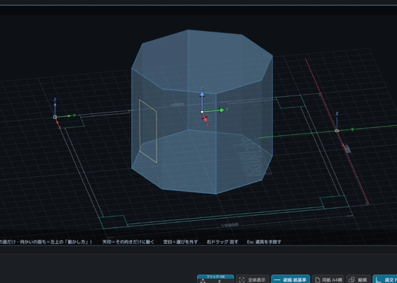The width and height of the screenshot is (397, 283).
Task: Click the hint text 右ドラッグ 回す
Action: pos(223,242)
